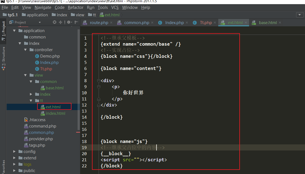This screenshot has width=305, height=174.
Task: Select the common folder under application
Action: (x=35, y=37)
